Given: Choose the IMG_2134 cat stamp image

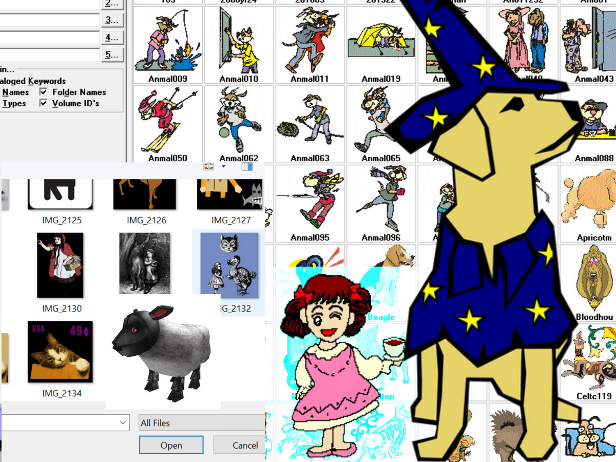Looking at the screenshot, I should point(61,352).
